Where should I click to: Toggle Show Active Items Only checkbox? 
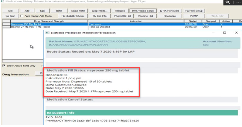point(4,66)
